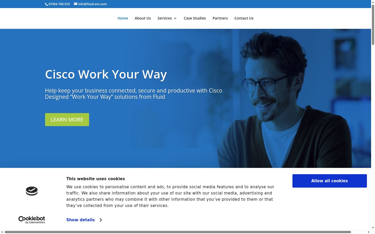Click the scroll-left arrow of the horizontal scrollbar
Screen dimensions: 375x234
(2, 232)
